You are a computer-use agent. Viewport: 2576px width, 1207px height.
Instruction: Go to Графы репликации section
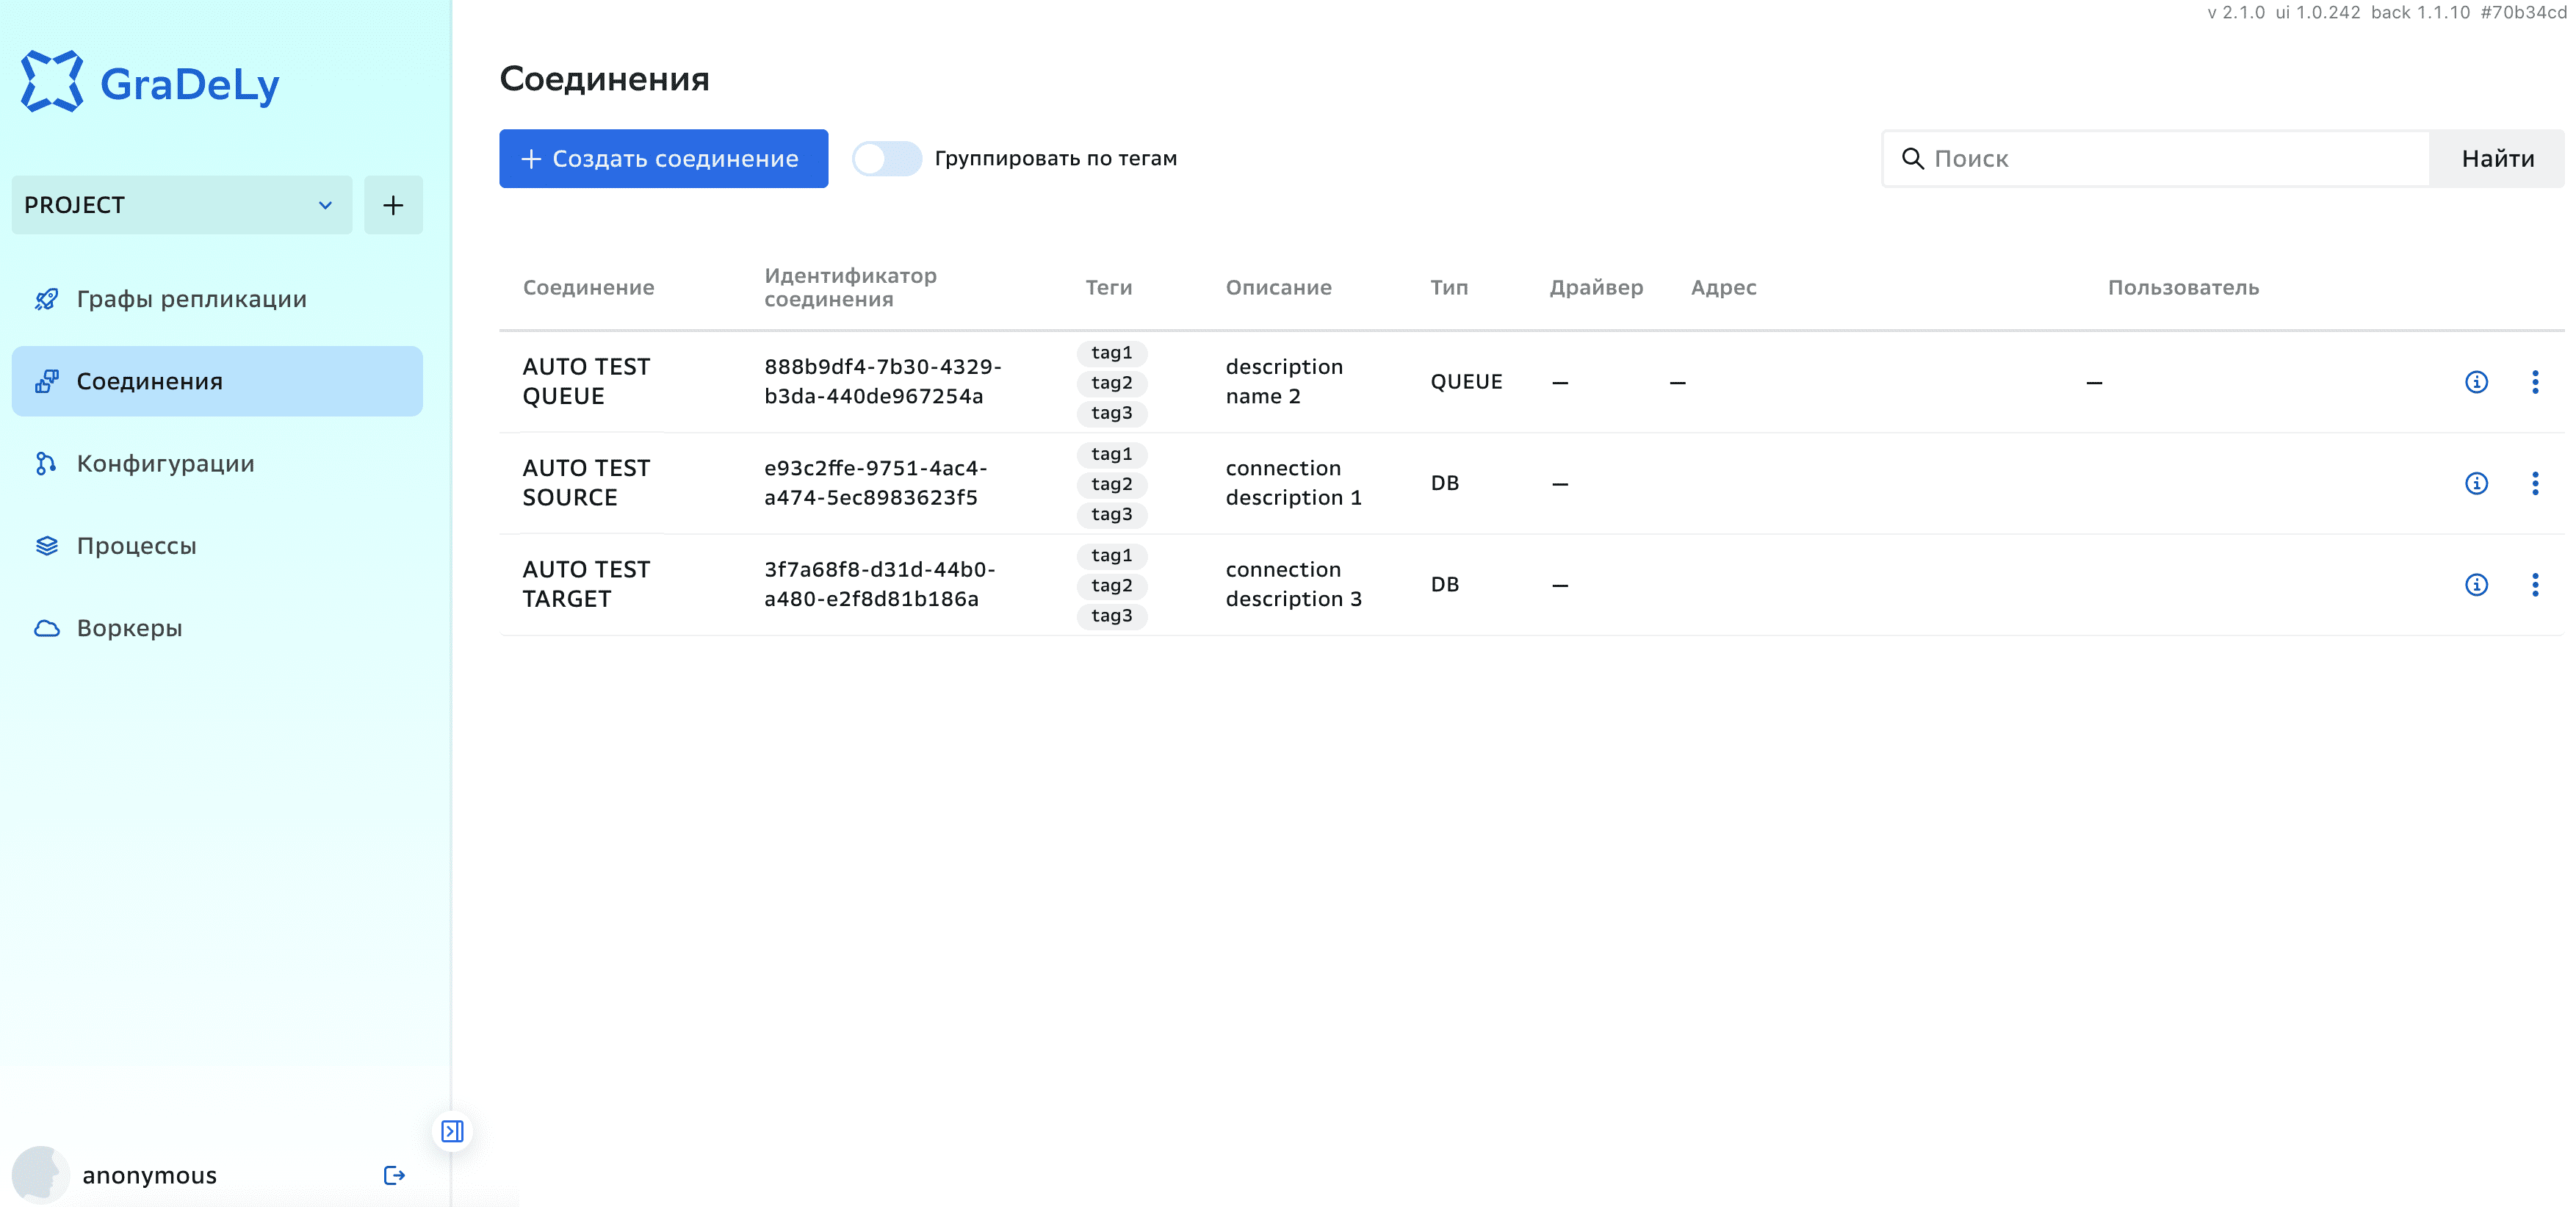(191, 299)
